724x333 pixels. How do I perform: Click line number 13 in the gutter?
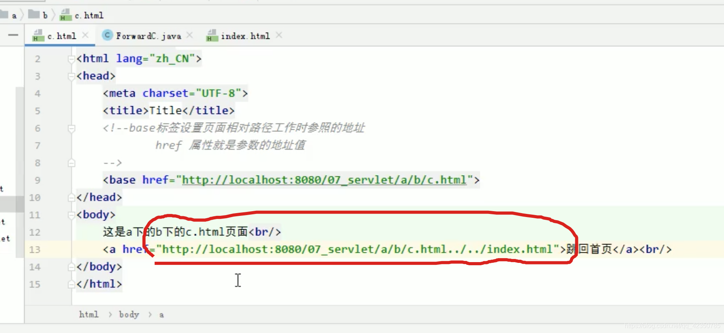(35, 250)
